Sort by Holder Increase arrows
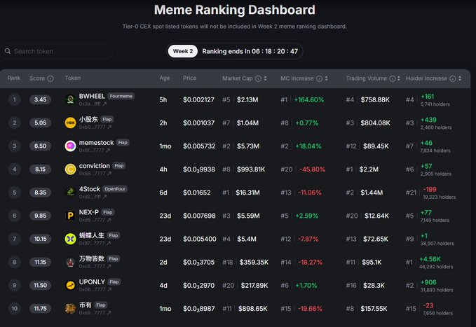The width and height of the screenshot is (476, 327). tap(460, 78)
